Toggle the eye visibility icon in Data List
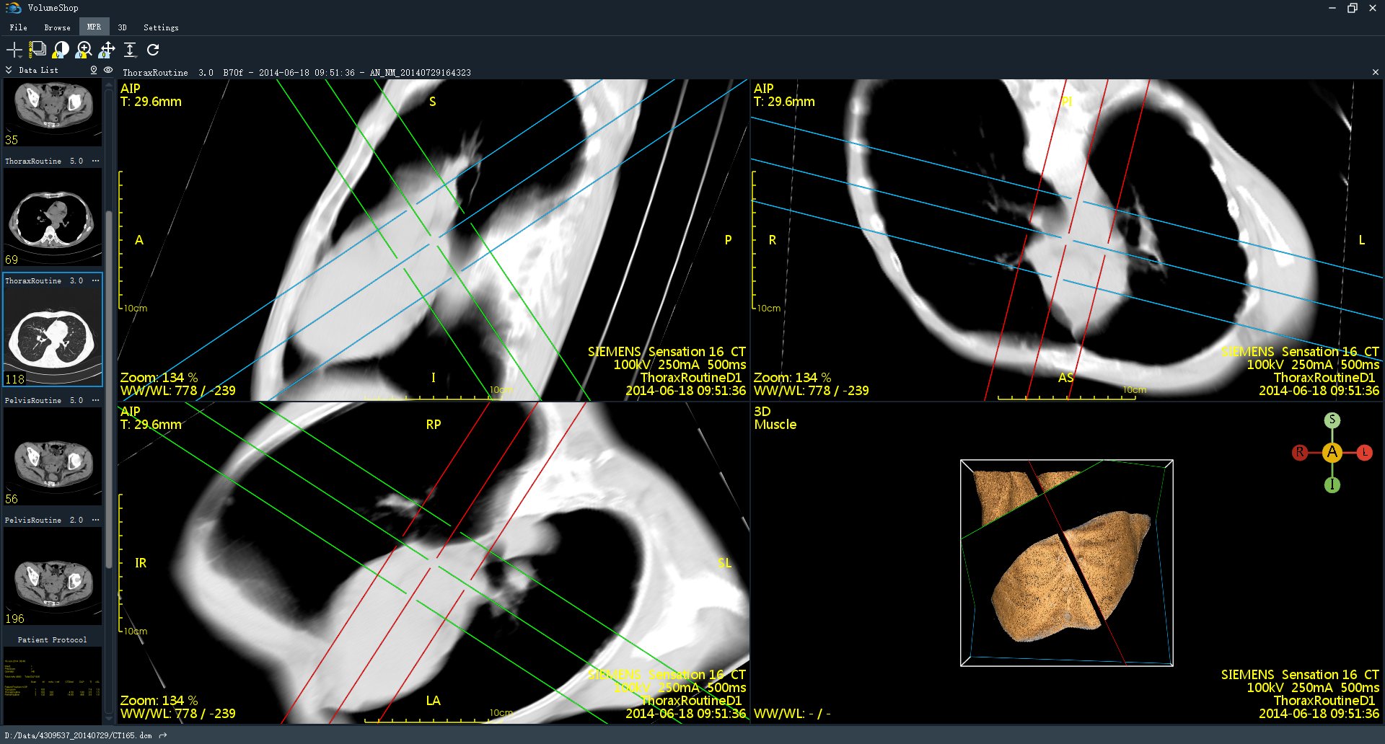Screen dimensions: 1385x744 108,70
